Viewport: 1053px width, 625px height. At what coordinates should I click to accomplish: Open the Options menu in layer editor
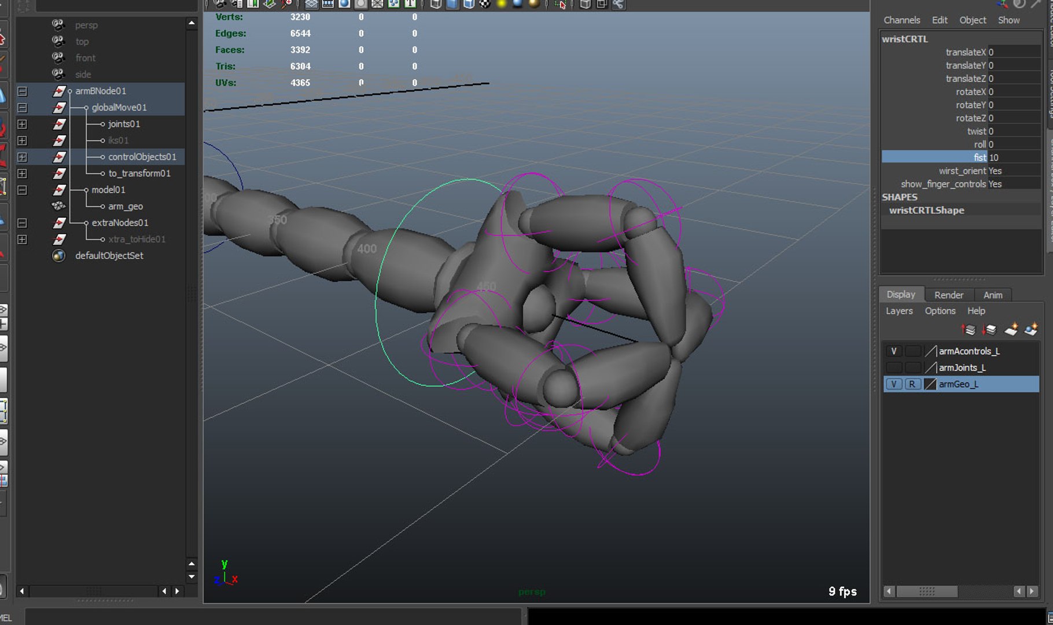[x=940, y=311]
